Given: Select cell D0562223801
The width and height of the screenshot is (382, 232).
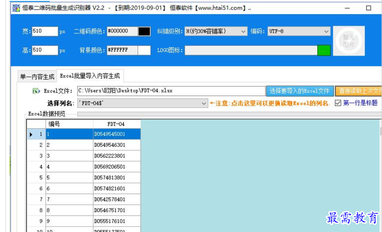Looking at the screenshot, I should [x=117, y=156].
